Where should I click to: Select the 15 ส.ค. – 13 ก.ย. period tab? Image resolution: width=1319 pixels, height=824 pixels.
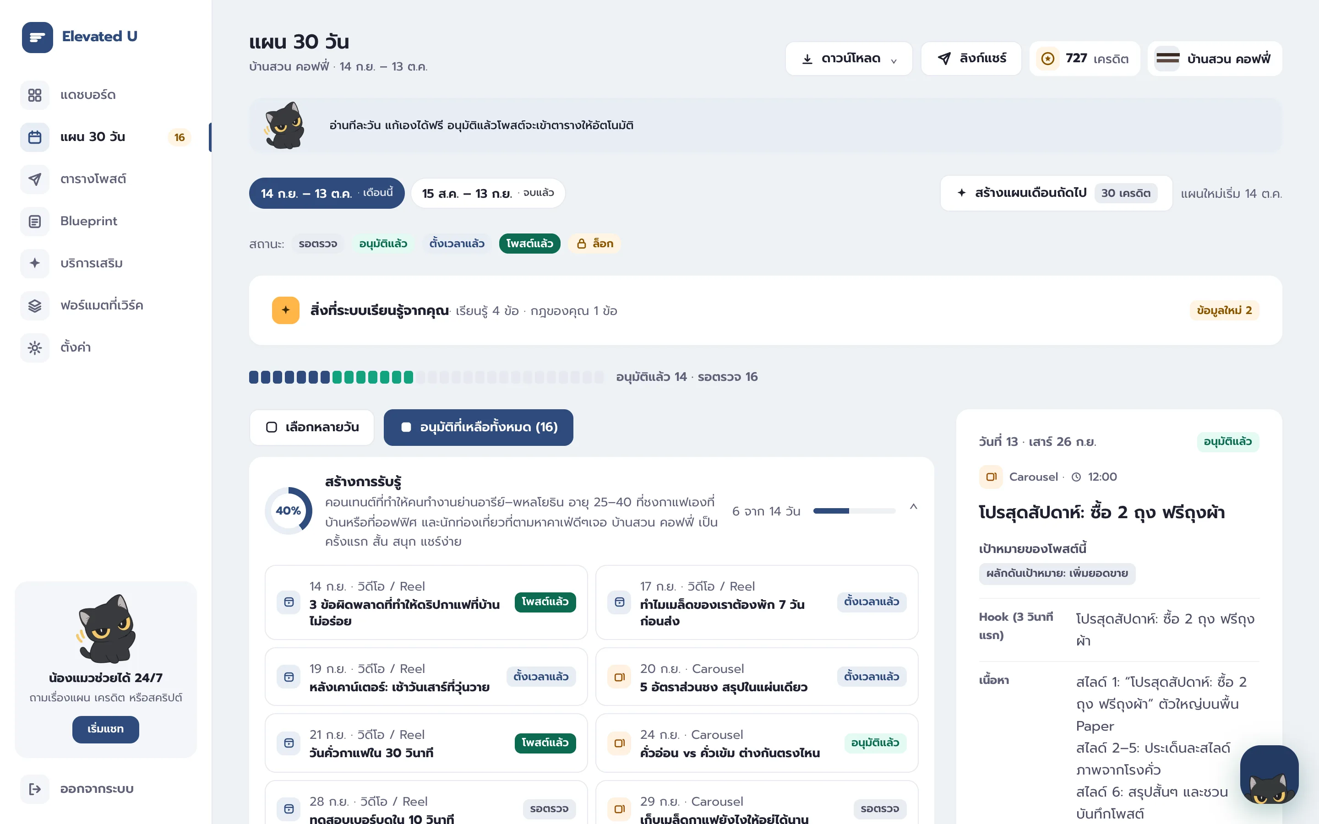pos(488,193)
